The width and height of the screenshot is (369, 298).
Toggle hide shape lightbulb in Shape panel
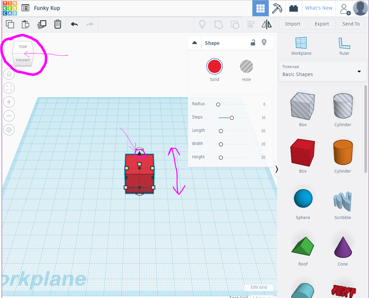(264, 42)
